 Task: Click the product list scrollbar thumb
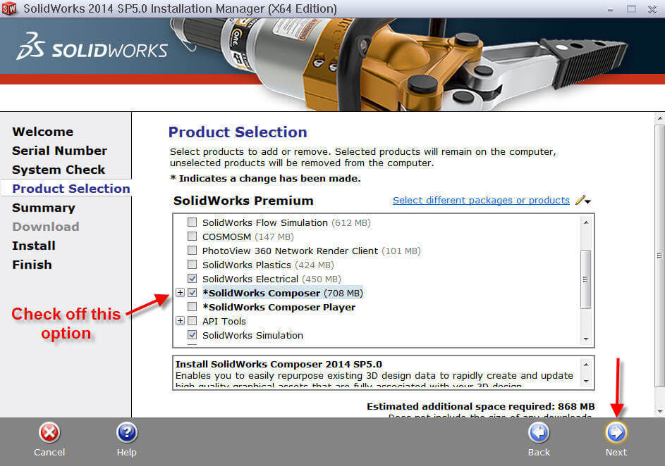(x=586, y=279)
